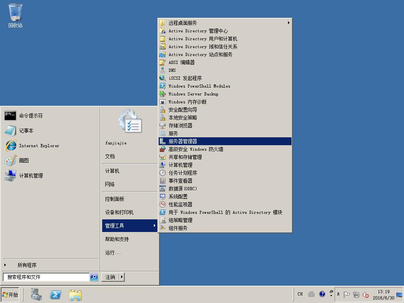Click the search magnifier button
Viewport: 404px width, 303px height.
(x=94, y=277)
